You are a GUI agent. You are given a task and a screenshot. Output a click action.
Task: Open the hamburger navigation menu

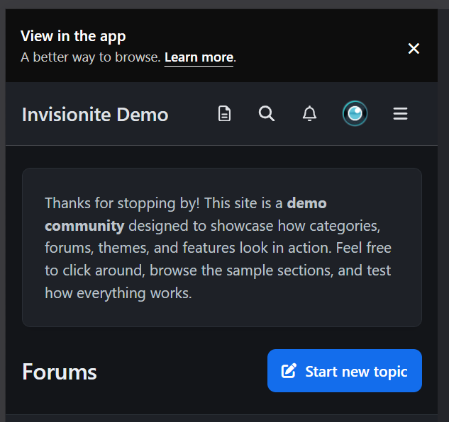(400, 114)
